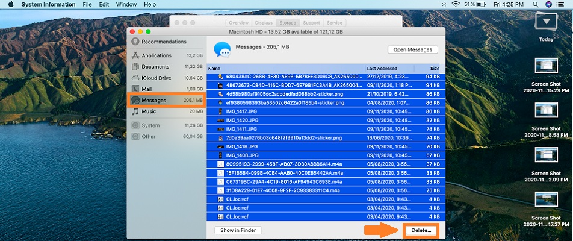Viewport: 573px width, 241px height.
Task: Select Mail sidebar icon
Action: click(135, 89)
